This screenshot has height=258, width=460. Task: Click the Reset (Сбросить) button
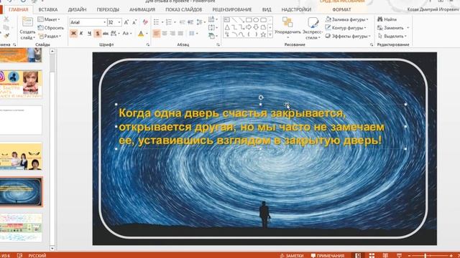tap(51, 28)
